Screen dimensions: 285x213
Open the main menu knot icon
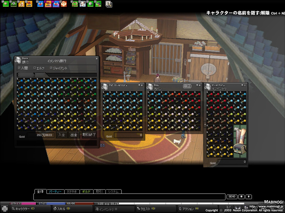coord(5,209)
